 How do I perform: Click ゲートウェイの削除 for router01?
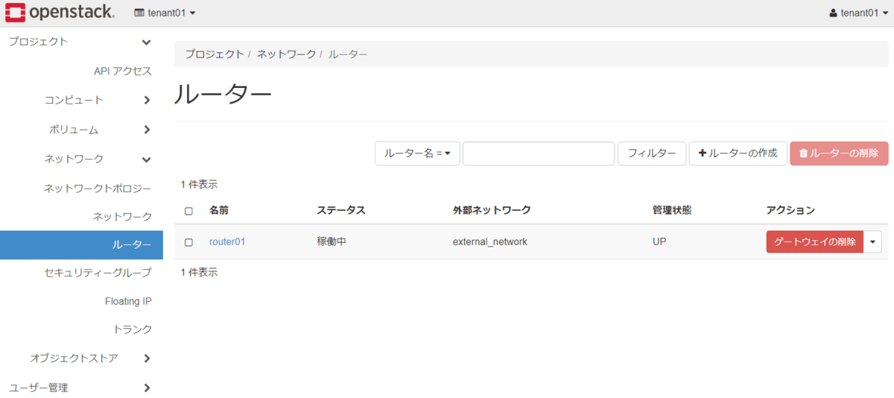tap(814, 241)
